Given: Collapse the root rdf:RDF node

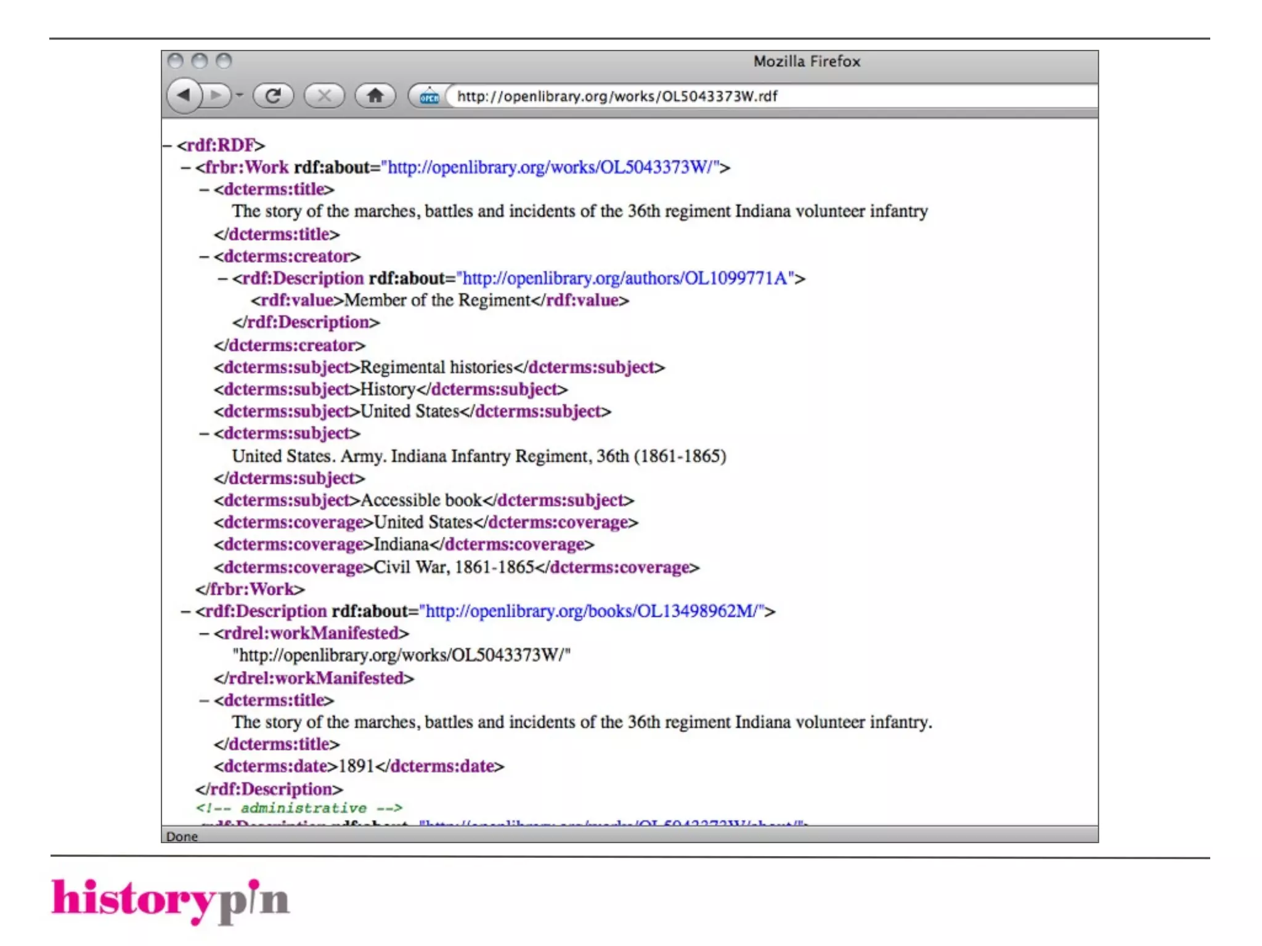Looking at the screenshot, I should click(x=166, y=145).
